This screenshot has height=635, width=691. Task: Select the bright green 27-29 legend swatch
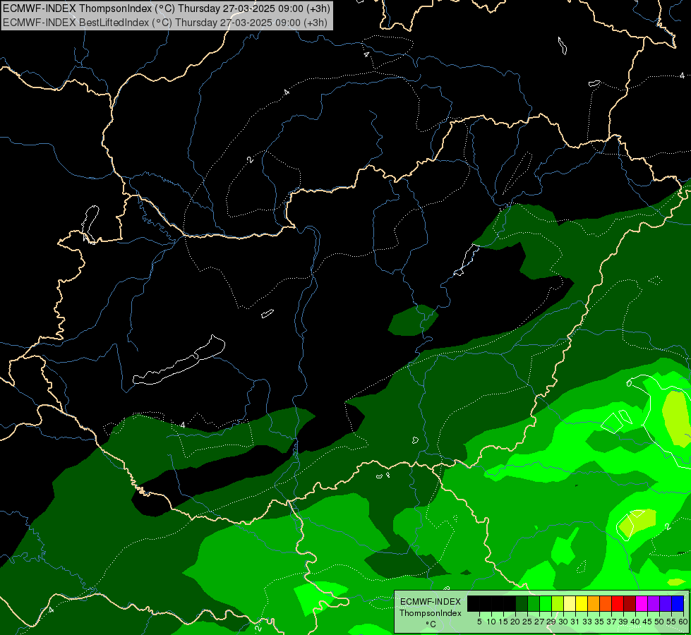click(546, 603)
